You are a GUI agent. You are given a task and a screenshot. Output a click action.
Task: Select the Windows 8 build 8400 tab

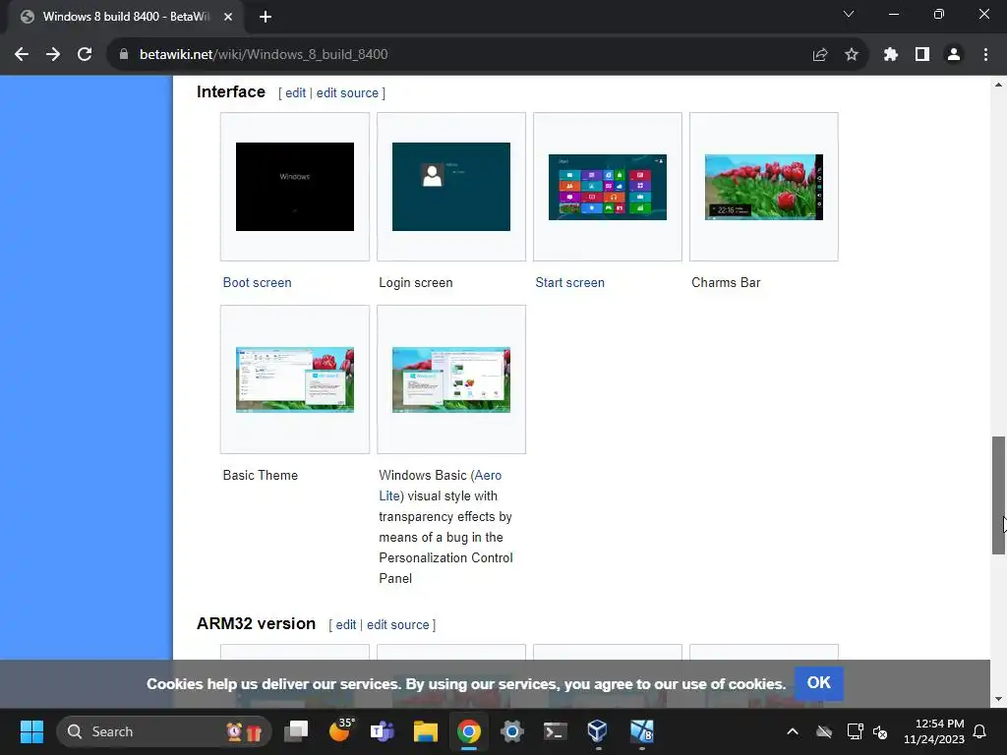126,17
